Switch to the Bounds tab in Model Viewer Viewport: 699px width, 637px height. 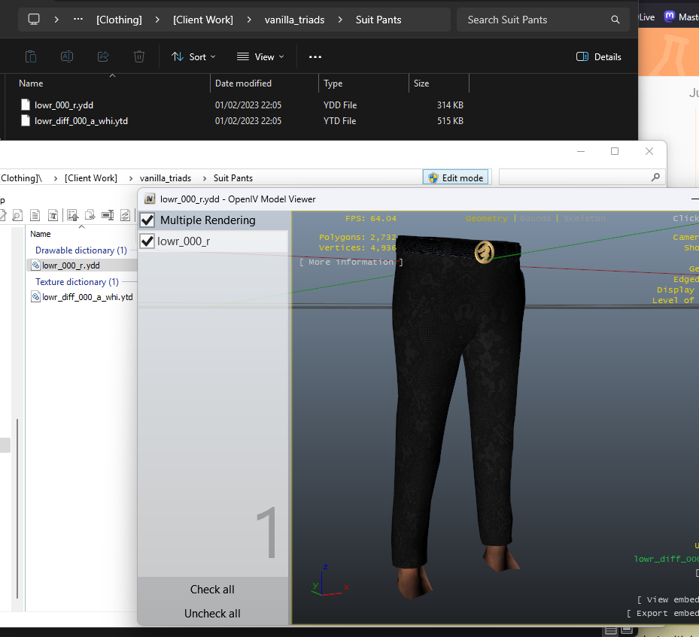tap(535, 218)
